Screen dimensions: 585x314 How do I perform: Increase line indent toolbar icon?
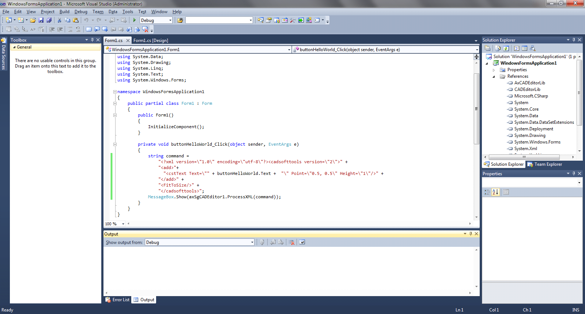click(60, 29)
